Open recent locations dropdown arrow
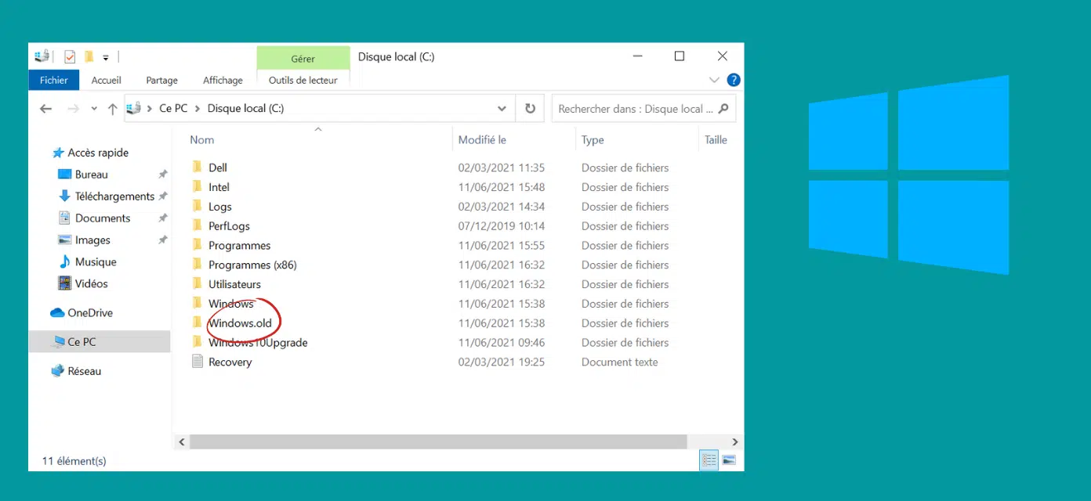The width and height of the screenshot is (1091, 501). click(94, 109)
